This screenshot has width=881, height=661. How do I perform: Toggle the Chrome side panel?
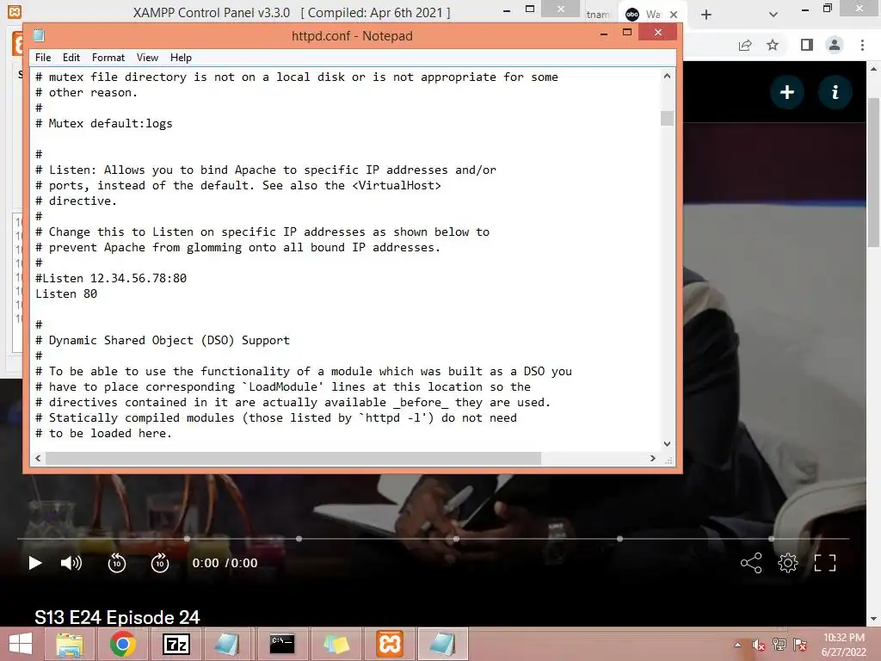(807, 45)
